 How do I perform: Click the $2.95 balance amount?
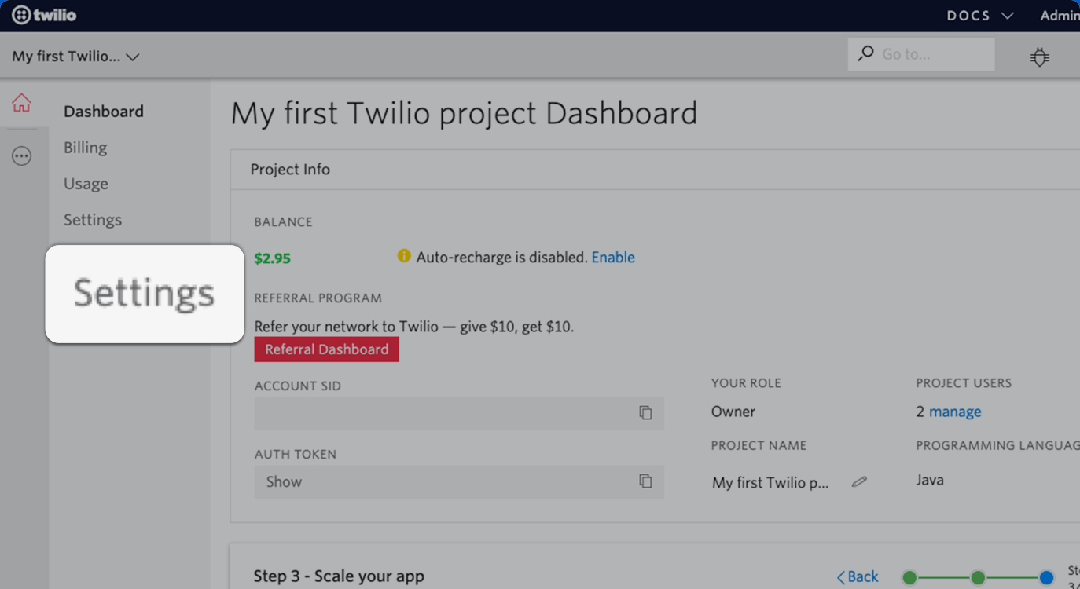(272, 258)
